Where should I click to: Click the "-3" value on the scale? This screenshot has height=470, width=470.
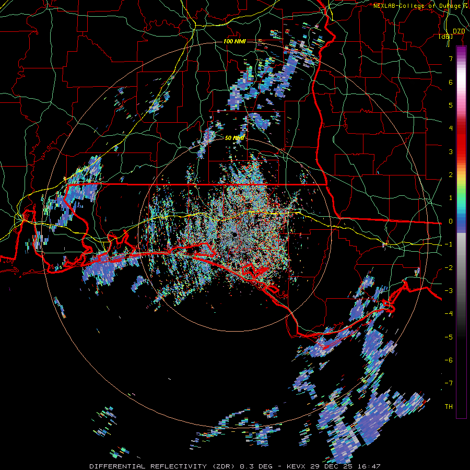coord(449,291)
